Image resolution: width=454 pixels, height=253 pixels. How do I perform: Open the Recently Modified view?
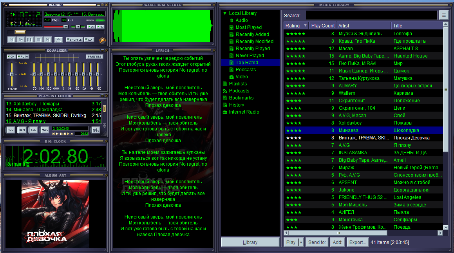click(255, 42)
